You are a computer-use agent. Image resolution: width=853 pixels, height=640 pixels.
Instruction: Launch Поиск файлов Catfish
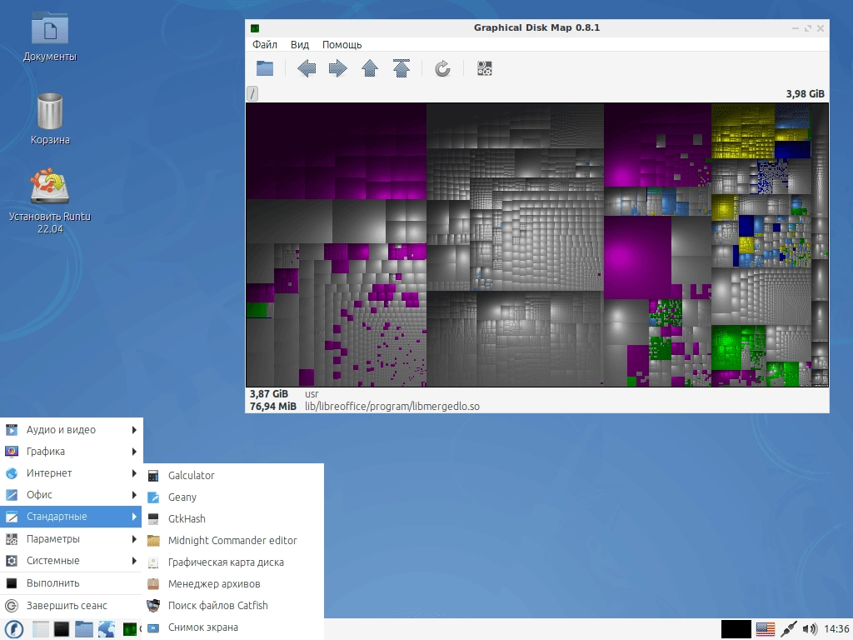tap(234, 605)
